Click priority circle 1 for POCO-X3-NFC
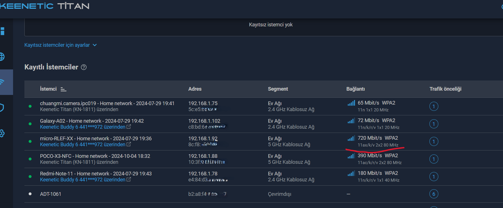 (434, 159)
